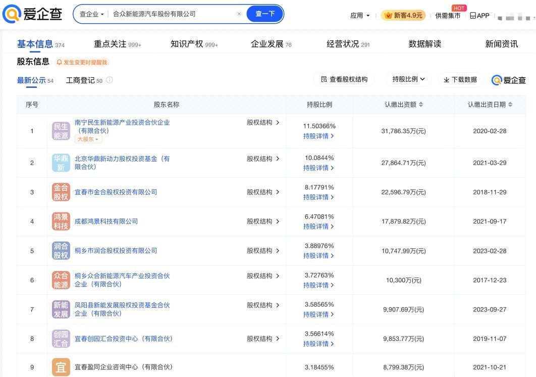Viewport: 536px width, 377px height.
Task: Toggle 发生变更时提醒我 alert
Action: click(82, 63)
